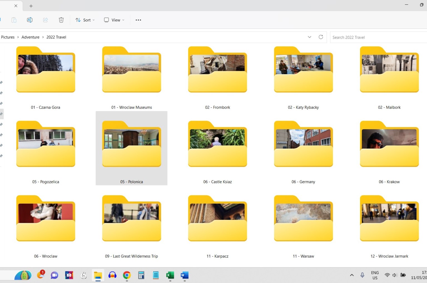Click the Search 2022 Travel field

(378, 37)
